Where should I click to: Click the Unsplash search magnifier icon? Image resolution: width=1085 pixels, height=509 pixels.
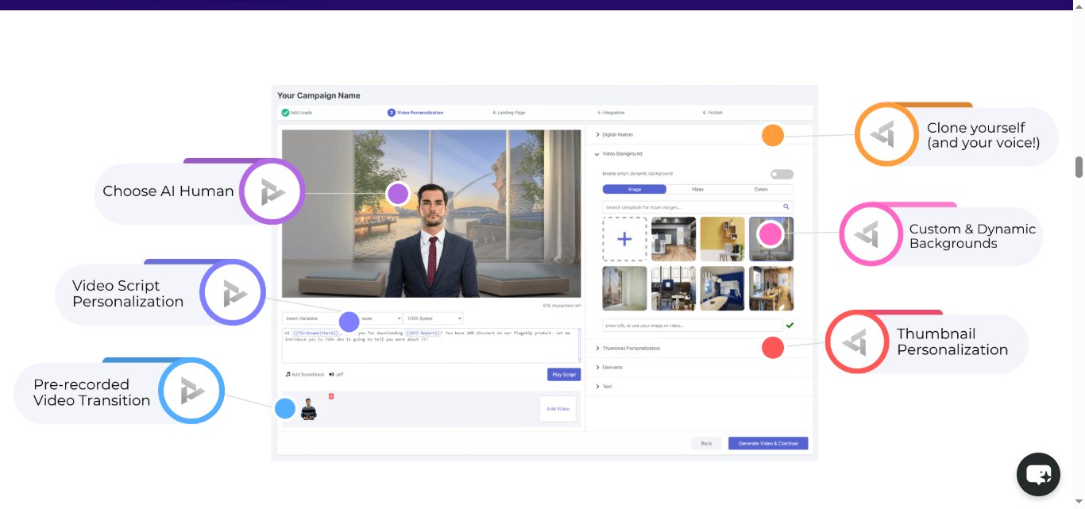coord(786,207)
